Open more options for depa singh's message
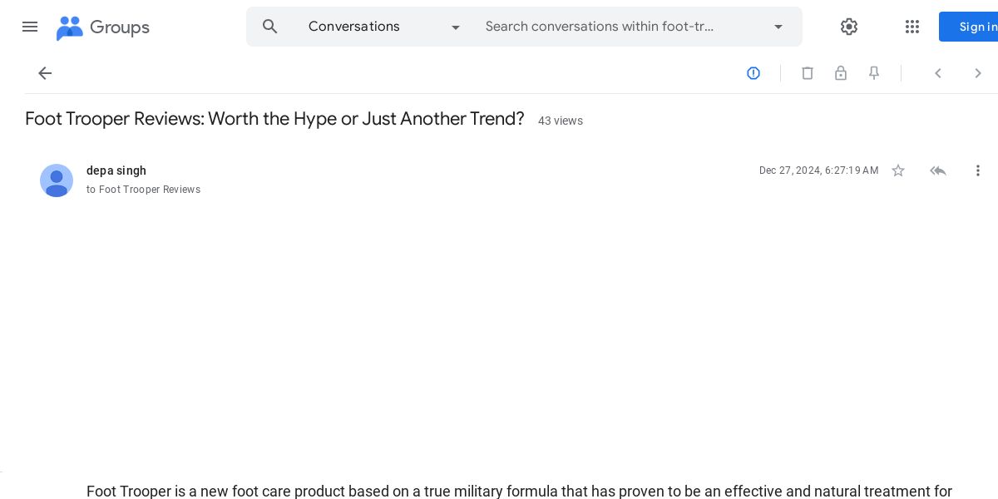998x499 pixels. pos(978,170)
